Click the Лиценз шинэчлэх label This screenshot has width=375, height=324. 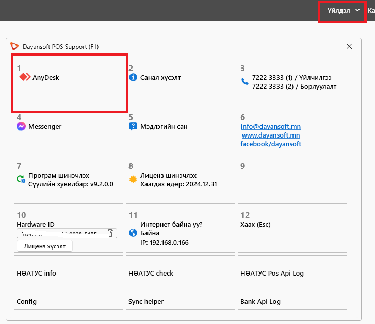click(168, 176)
